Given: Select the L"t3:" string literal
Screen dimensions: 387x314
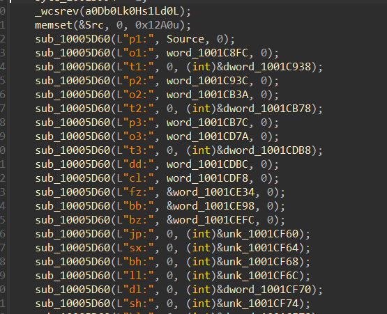Looking at the screenshot, I should (x=135, y=150).
